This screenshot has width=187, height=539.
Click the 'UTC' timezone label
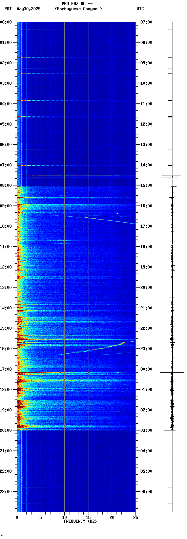click(140, 9)
